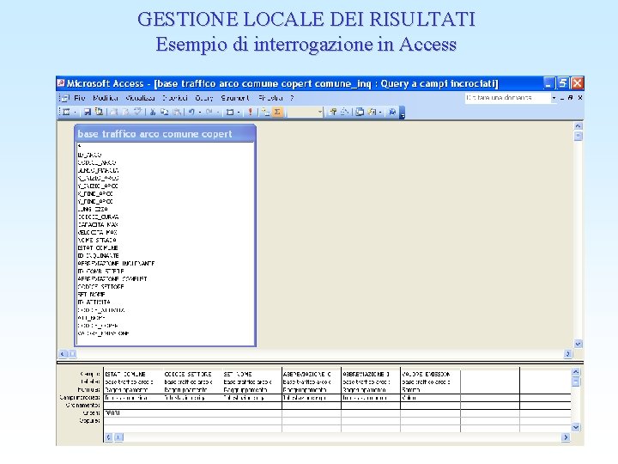The height and width of the screenshot is (464, 618).
Task: Click the Redo toolbar icon
Action: tap(209, 112)
